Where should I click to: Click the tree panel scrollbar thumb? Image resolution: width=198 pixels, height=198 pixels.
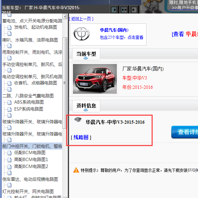coord(65,83)
